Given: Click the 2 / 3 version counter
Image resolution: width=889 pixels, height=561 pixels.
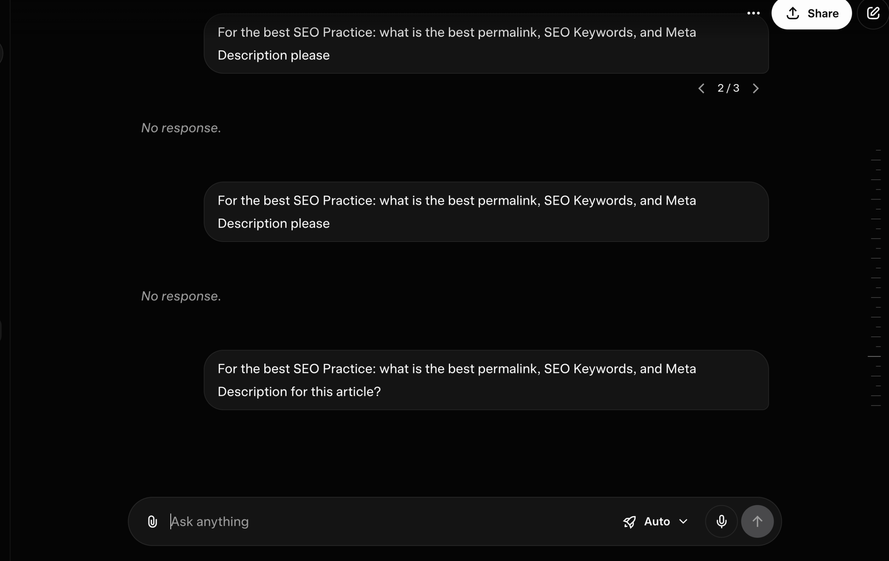Looking at the screenshot, I should [728, 88].
